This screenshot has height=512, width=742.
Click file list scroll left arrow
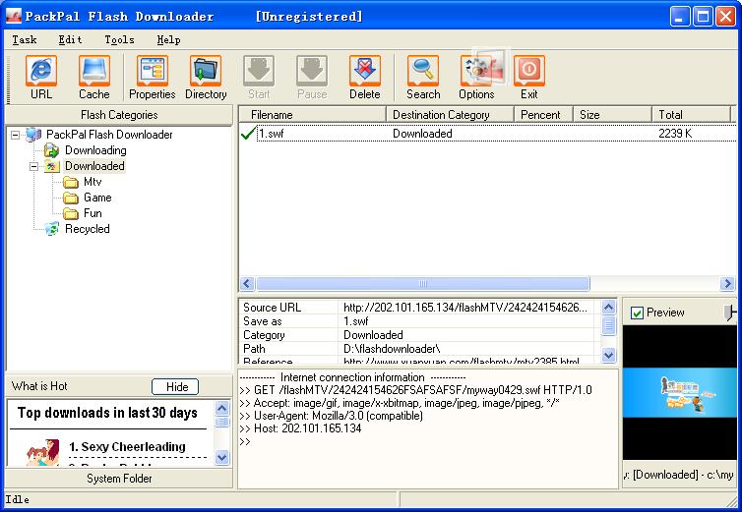(x=247, y=284)
